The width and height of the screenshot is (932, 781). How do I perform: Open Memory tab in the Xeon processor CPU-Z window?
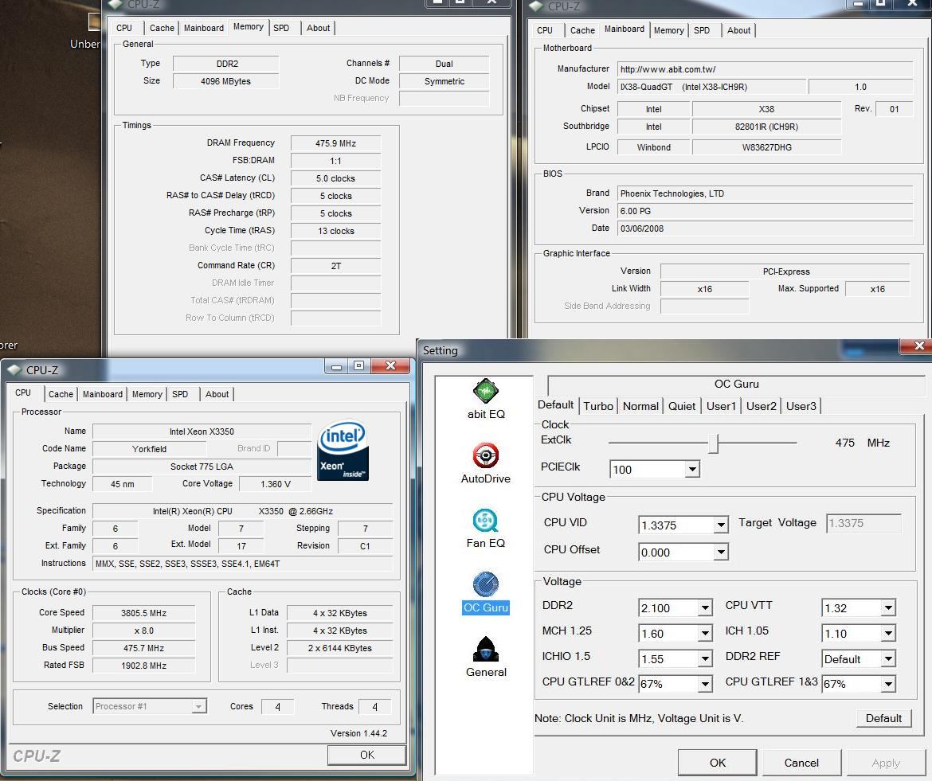pyautogui.click(x=147, y=394)
